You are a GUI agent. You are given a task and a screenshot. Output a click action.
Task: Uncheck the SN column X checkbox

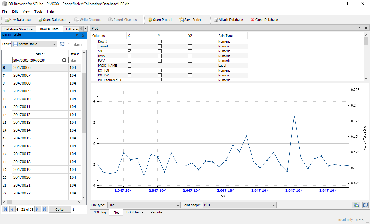click(x=129, y=51)
